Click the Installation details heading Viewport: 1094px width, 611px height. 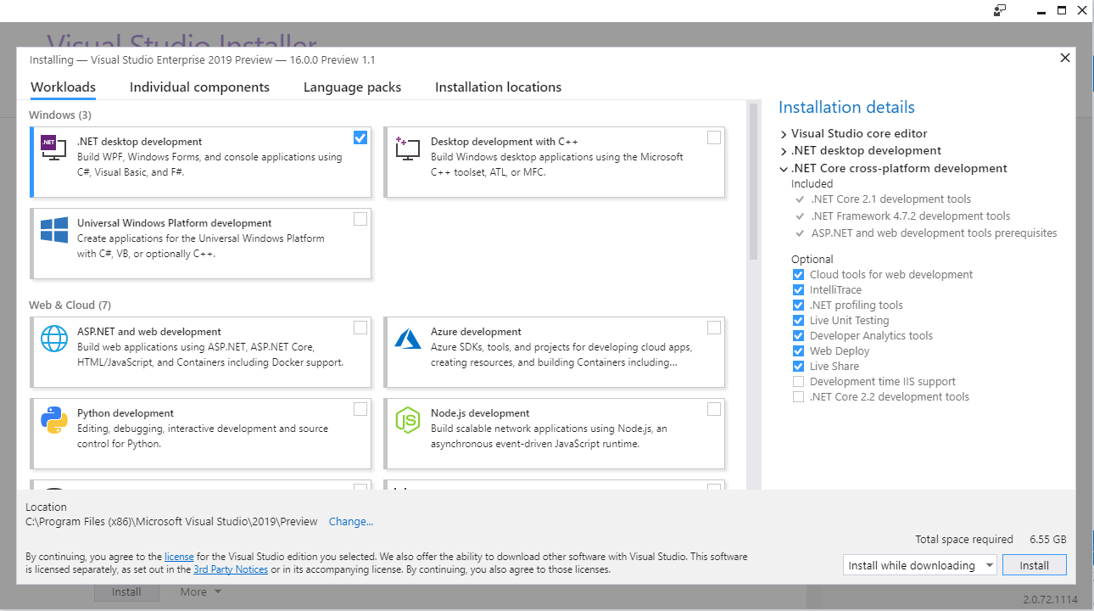(x=846, y=108)
